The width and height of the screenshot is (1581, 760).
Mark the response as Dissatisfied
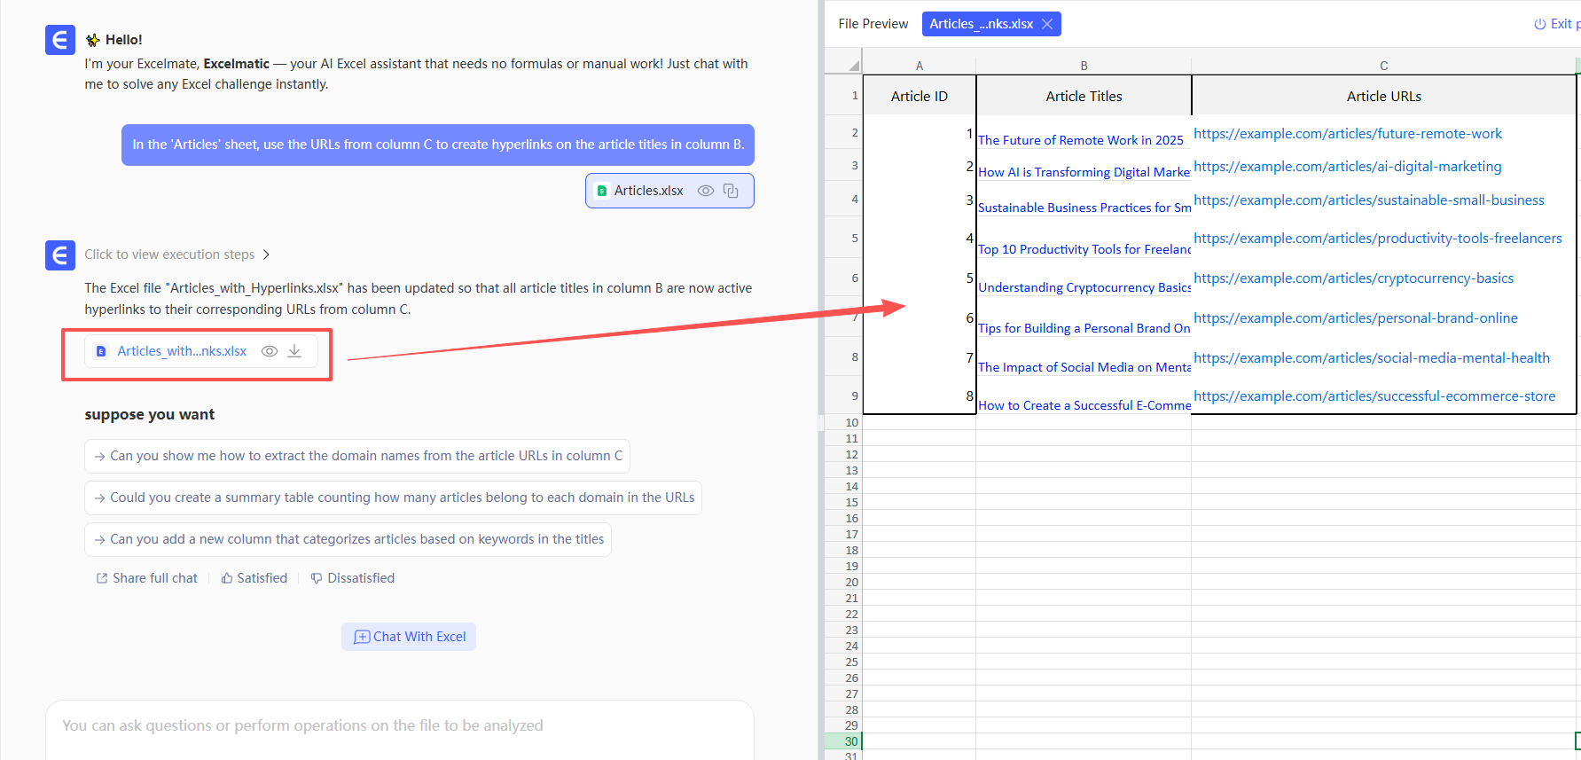(353, 578)
